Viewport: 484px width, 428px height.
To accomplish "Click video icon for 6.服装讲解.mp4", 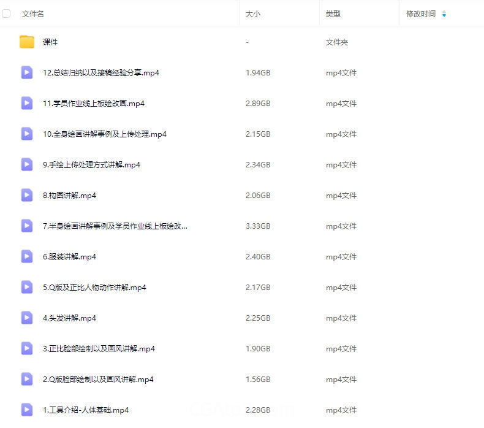I will pyautogui.click(x=27, y=256).
